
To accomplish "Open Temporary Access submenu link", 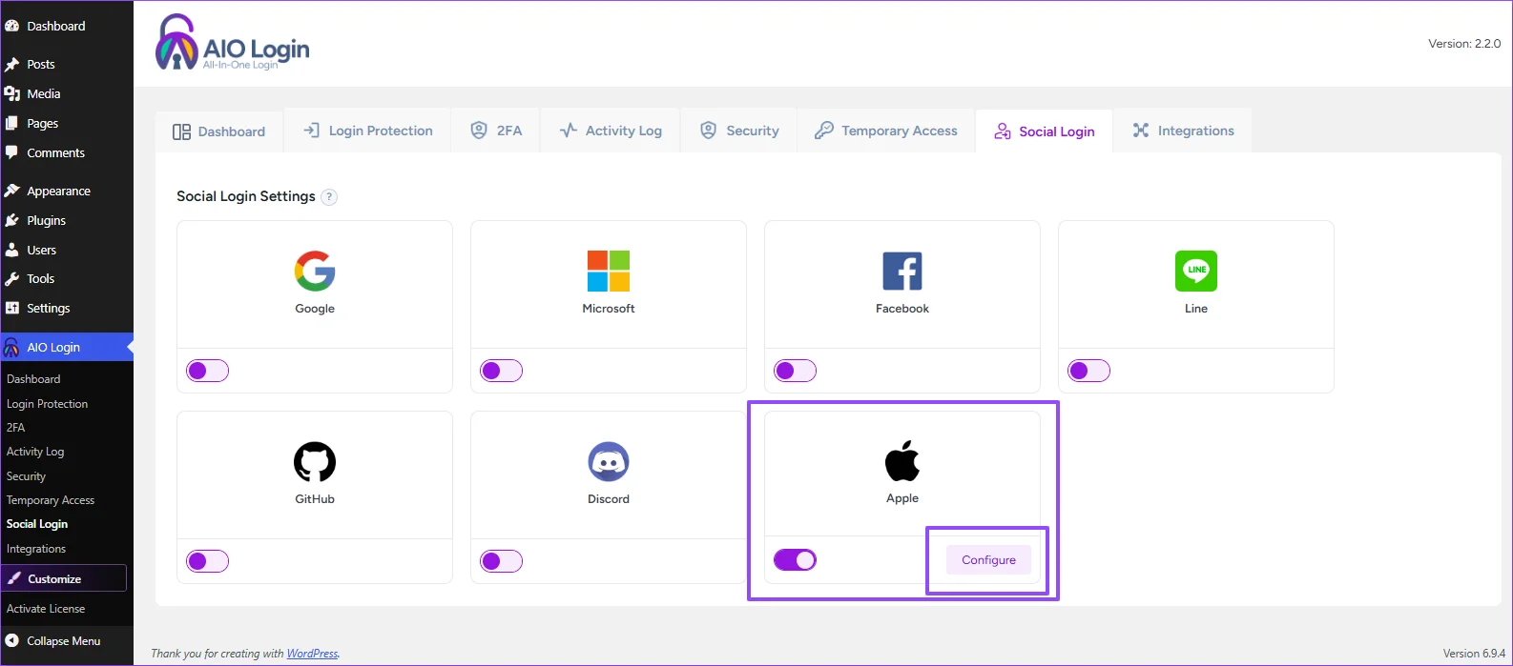I will point(51,500).
